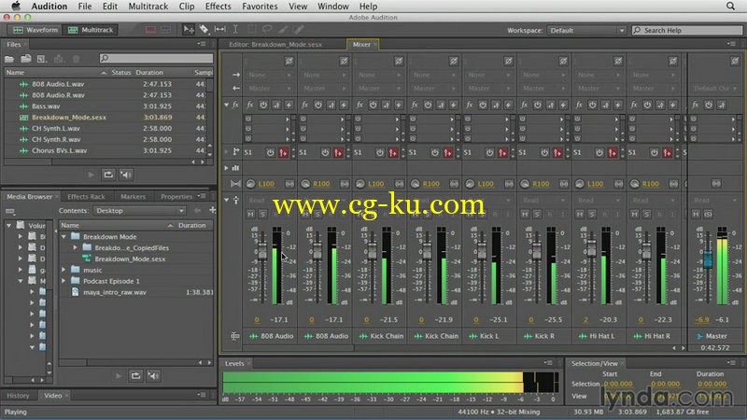Solo the first 808 Audio track
The image size is (747, 420).
click(x=262, y=215)
